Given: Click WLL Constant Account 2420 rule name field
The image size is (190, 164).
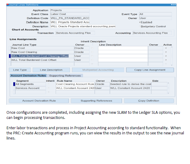Looking at the screenshot, I should [x=75, y=88].
